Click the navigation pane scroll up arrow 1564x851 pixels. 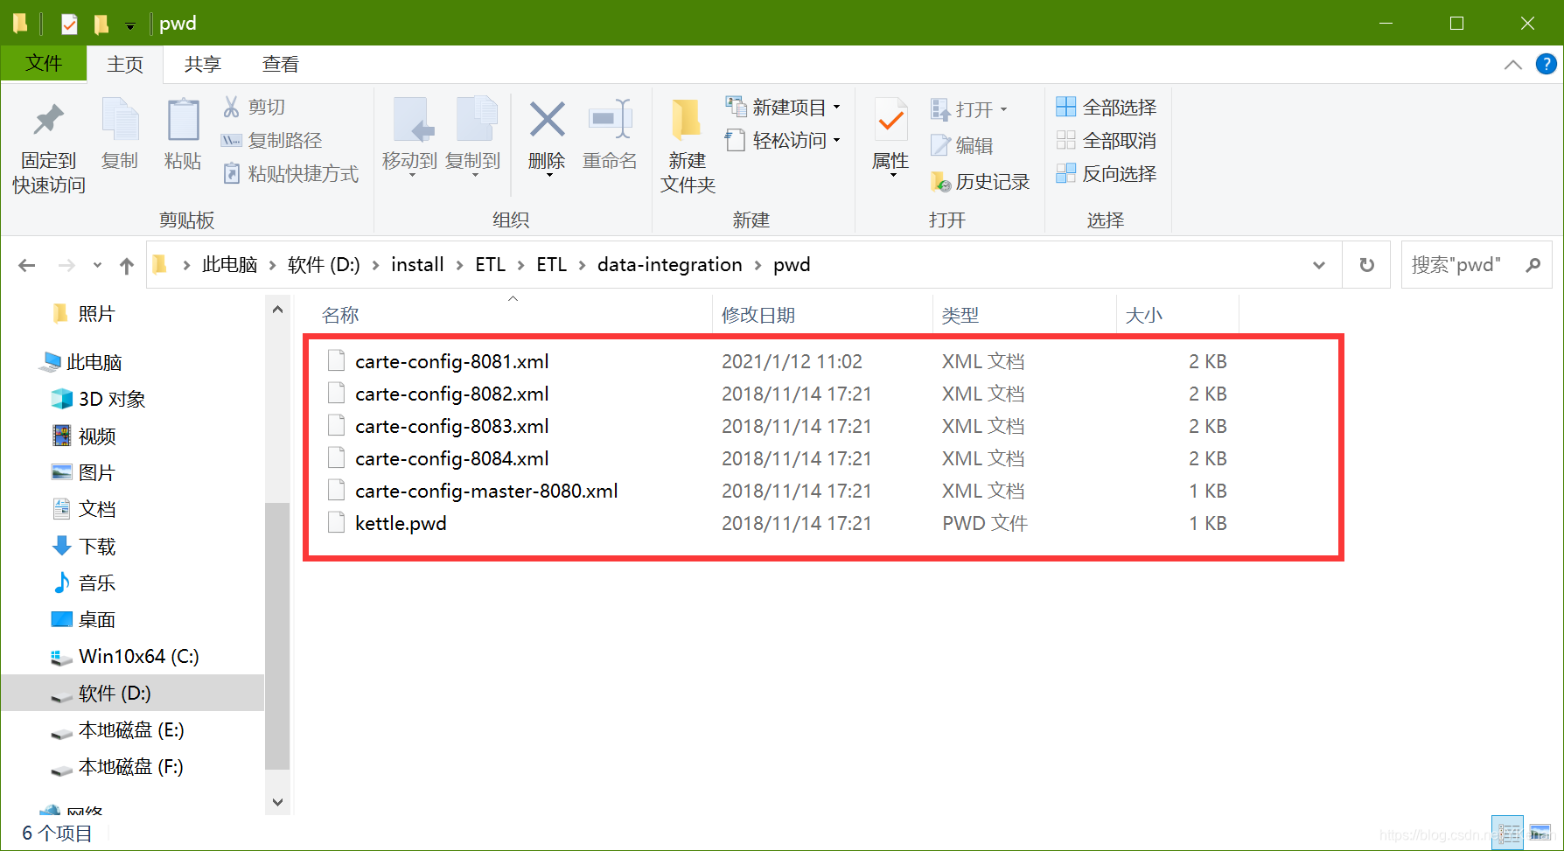pos(277,310)
